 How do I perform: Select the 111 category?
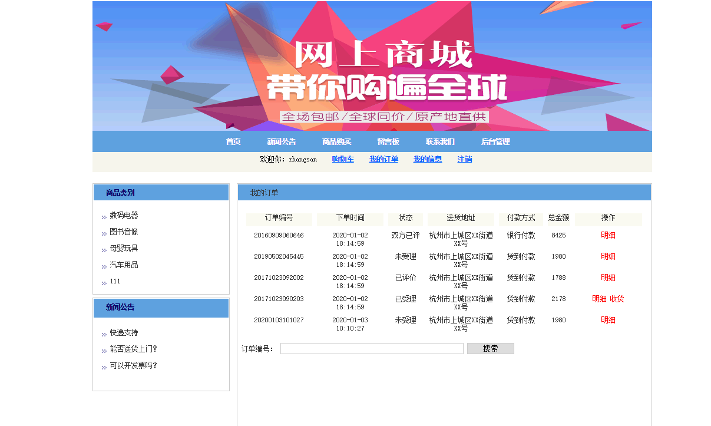tap(115, 281)
